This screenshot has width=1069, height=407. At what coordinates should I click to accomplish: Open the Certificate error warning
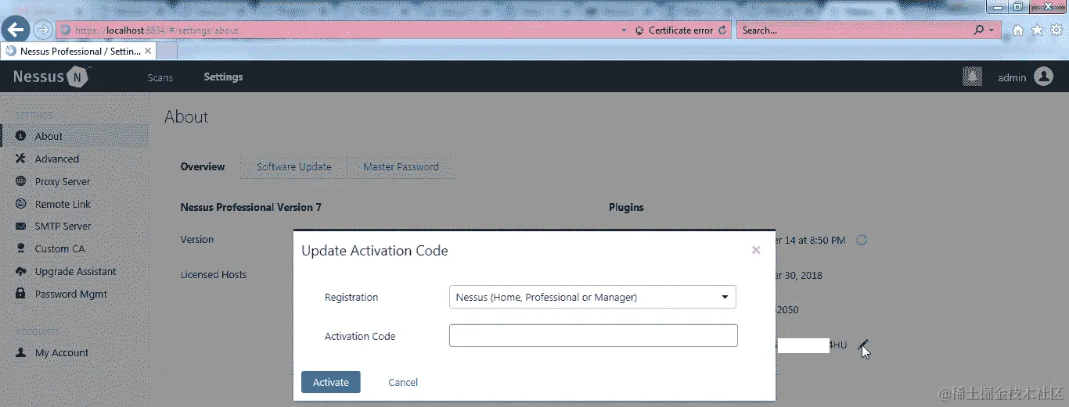pyautogui.click(x=674, y=30)
